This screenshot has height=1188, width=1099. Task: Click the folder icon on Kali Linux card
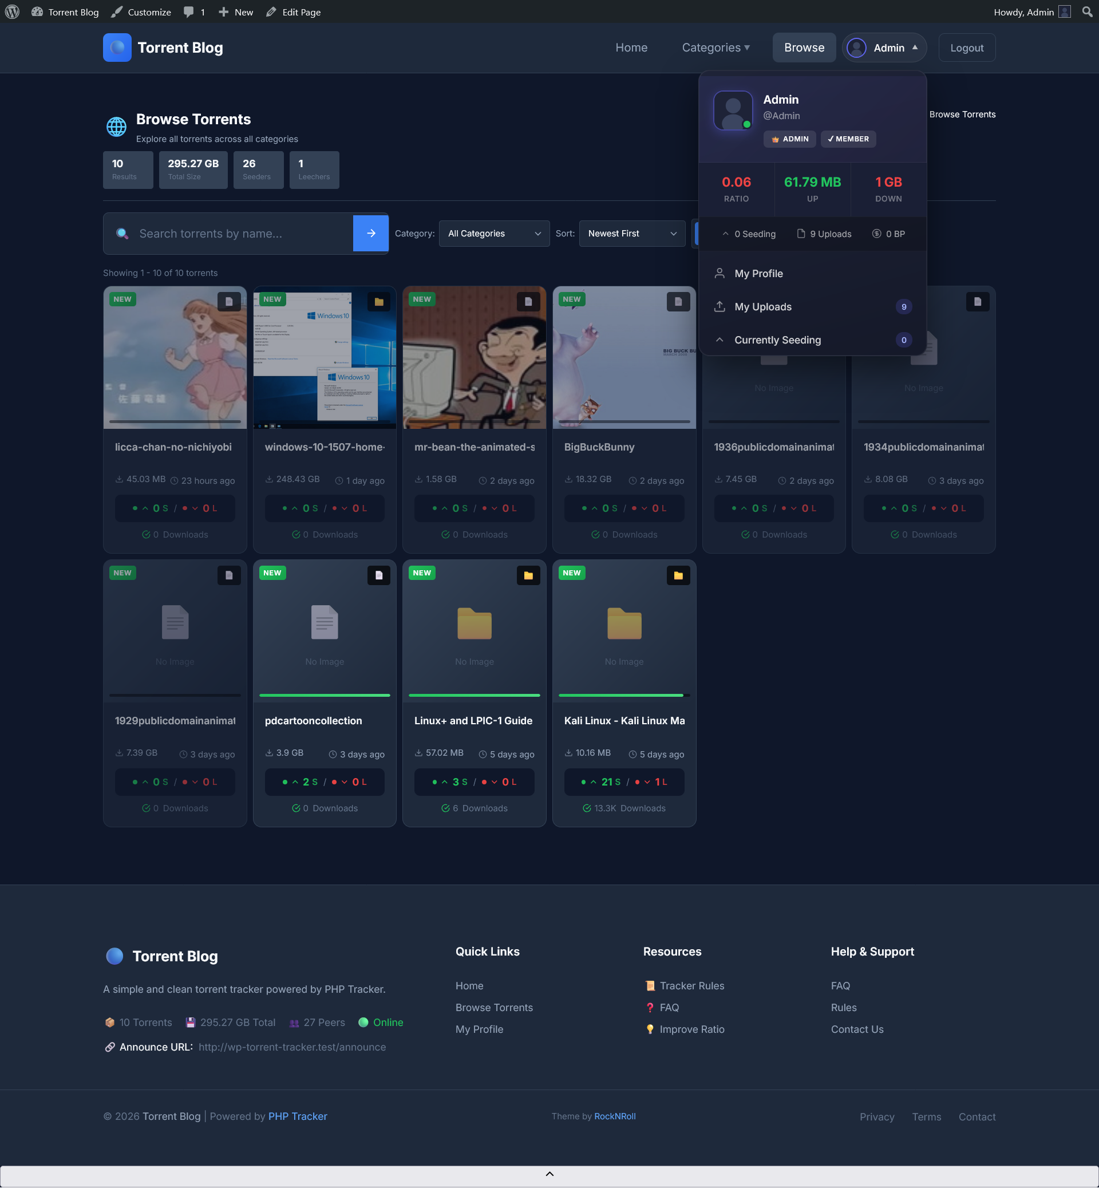click(678, 575)
